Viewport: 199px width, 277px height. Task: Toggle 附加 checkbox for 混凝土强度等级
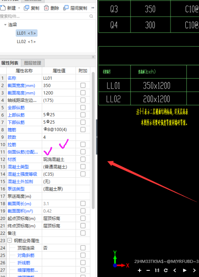click(83, 174)
